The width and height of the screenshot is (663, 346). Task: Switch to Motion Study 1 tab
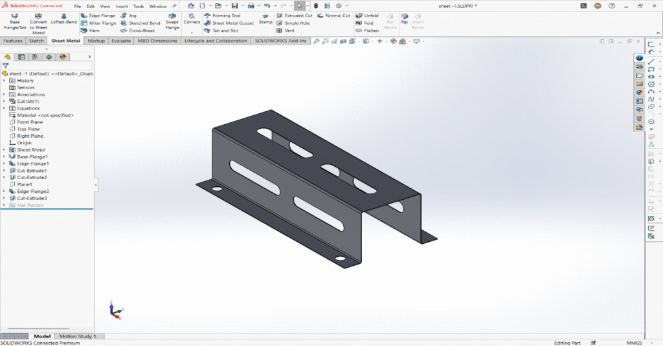click(x=77, y=336)
